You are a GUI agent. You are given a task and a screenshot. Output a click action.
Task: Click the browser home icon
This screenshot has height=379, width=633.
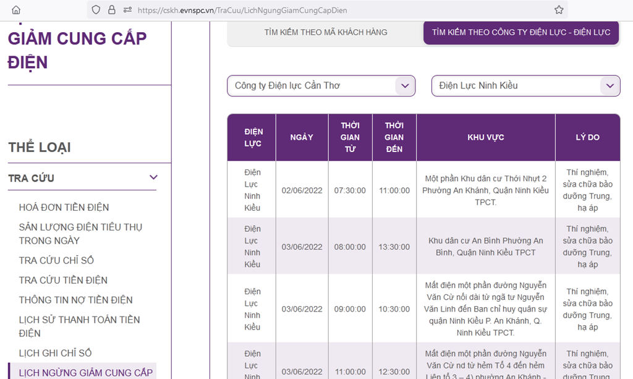point(16,10)
